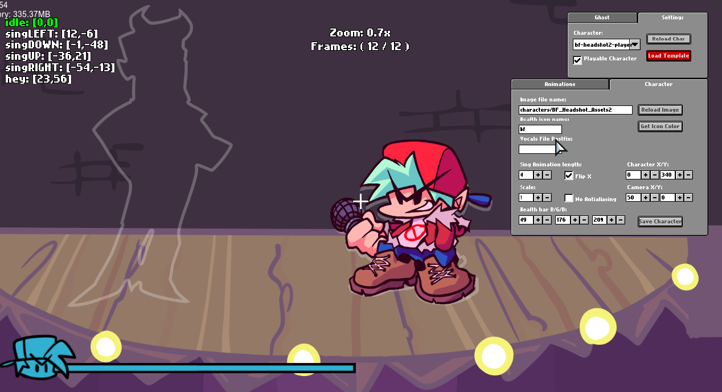
Task: Decrease Camera Y with minus button
Action: click(x=688, y=198)
